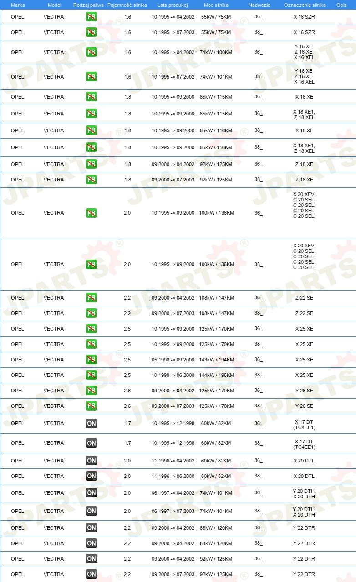The image size is (356, 582).
Task: Click OPEL cell in 143kW/194KM row
Action: 17,360
